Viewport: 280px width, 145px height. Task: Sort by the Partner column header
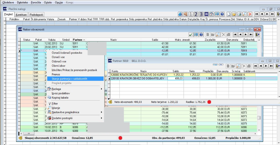point(78,40)
